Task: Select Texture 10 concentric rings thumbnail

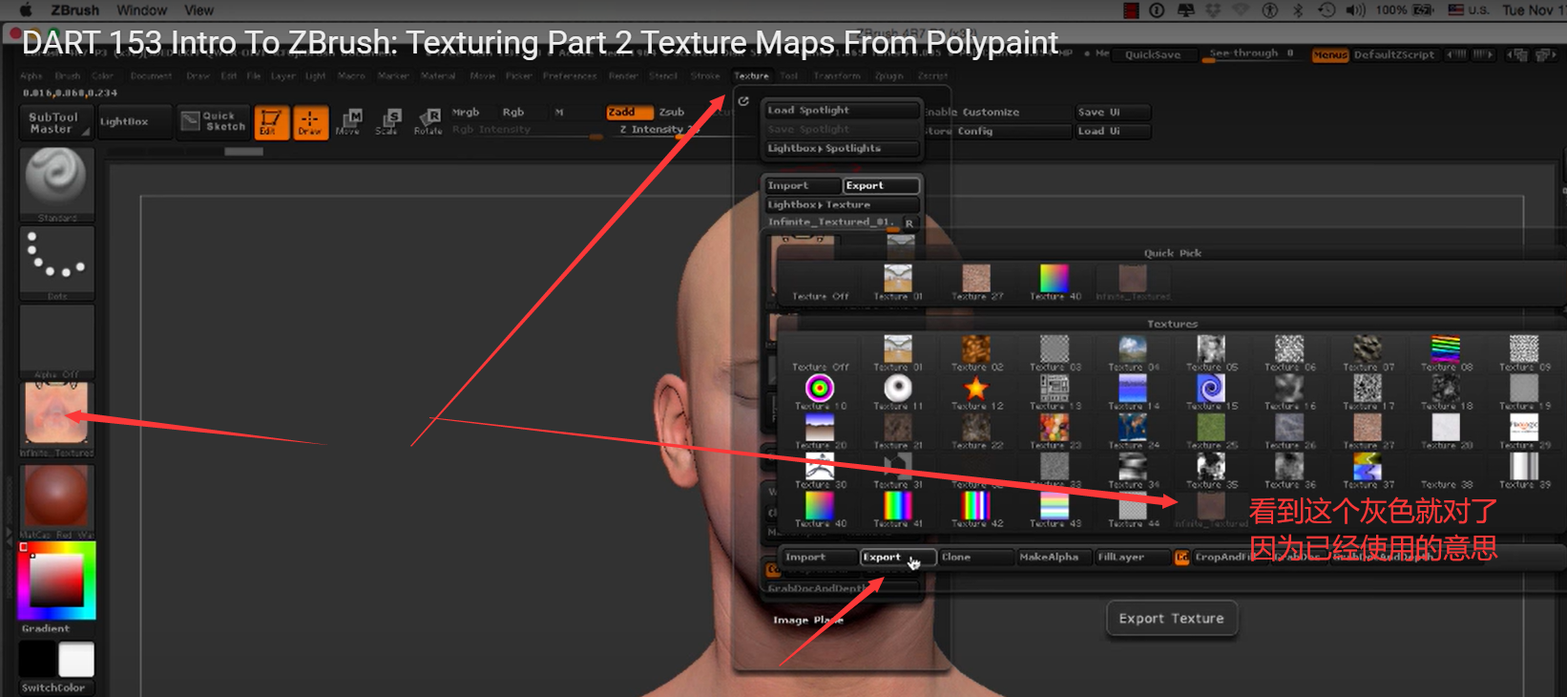Action: [820, 392]
